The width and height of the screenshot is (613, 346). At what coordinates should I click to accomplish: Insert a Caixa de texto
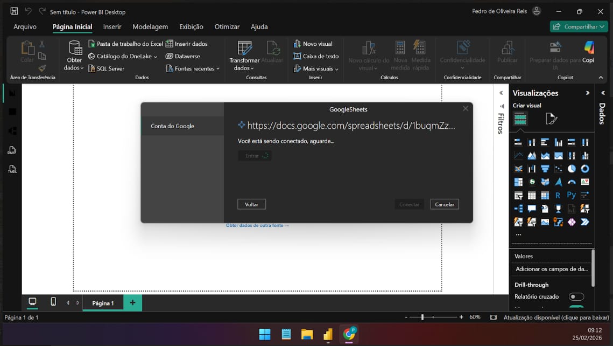coord(316,57)
